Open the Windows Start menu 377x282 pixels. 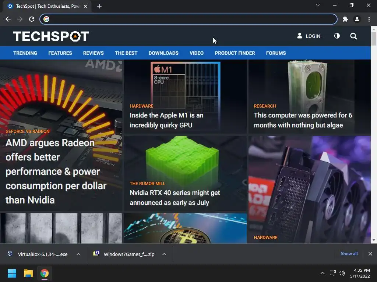[12, 273]
